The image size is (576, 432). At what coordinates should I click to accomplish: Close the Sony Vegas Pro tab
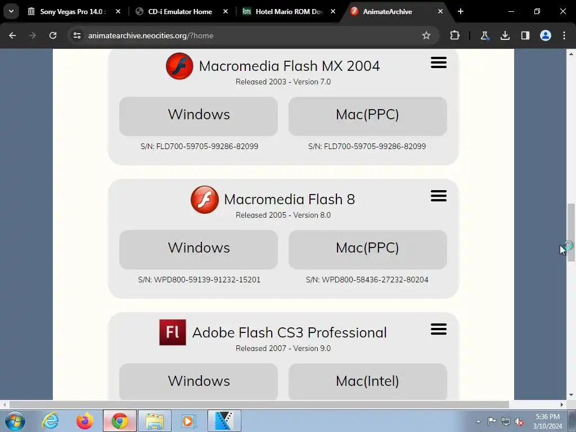(118, 12)
